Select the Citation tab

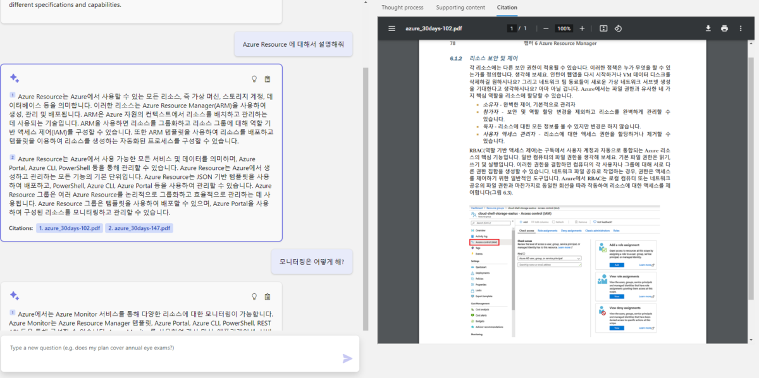[507, 8]
